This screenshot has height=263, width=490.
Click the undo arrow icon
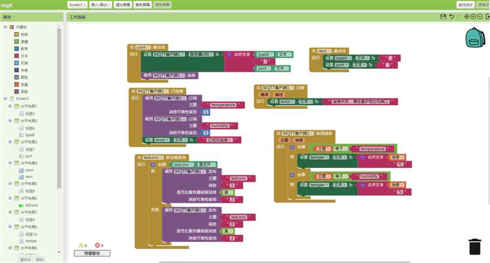pos(452,17)
